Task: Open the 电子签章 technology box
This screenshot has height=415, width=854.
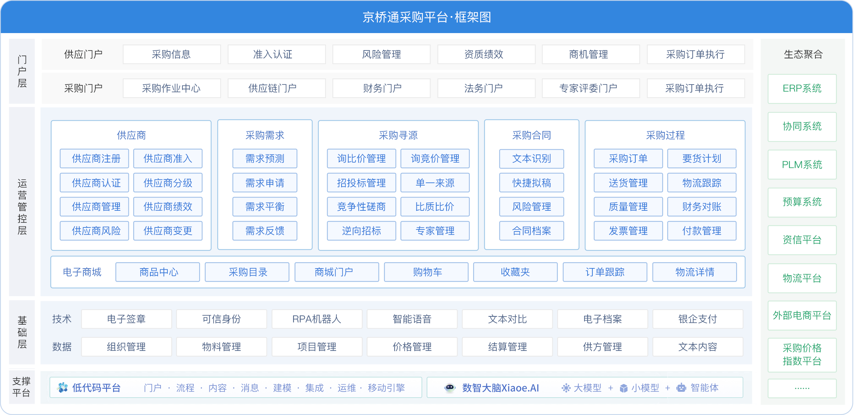Action: click(x=126, y=319)
